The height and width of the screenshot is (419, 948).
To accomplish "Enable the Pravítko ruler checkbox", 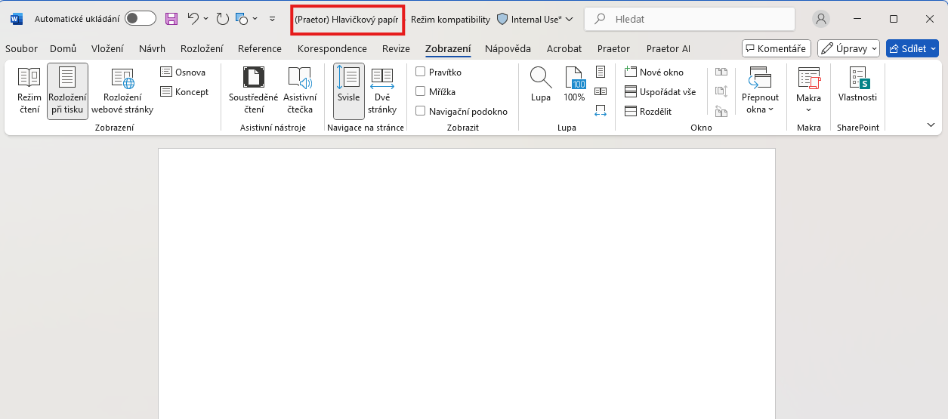I will coord(421,72).
